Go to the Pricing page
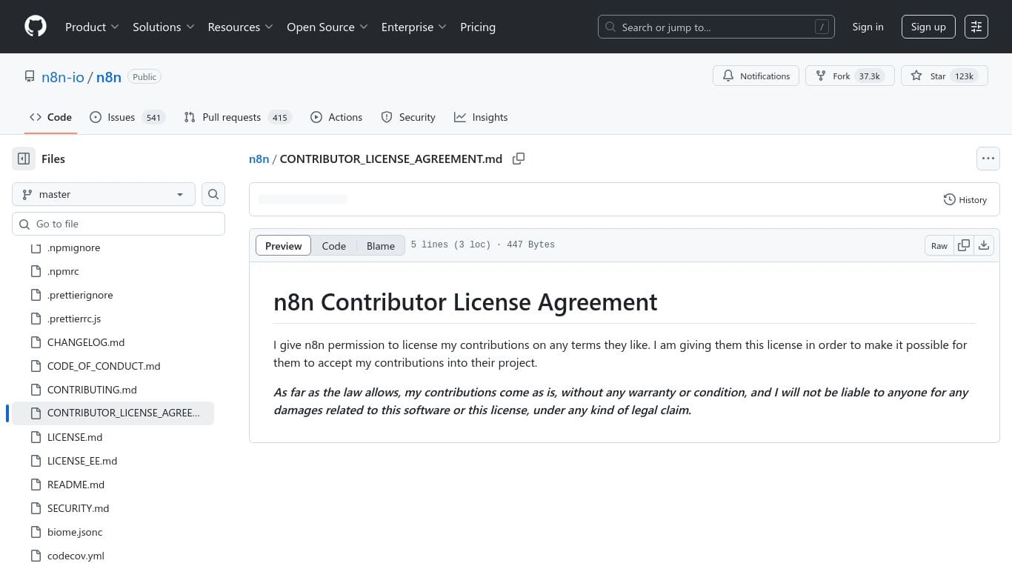Image resolution: width=1012 pixels, height=569 pixels. coord(478,27)
